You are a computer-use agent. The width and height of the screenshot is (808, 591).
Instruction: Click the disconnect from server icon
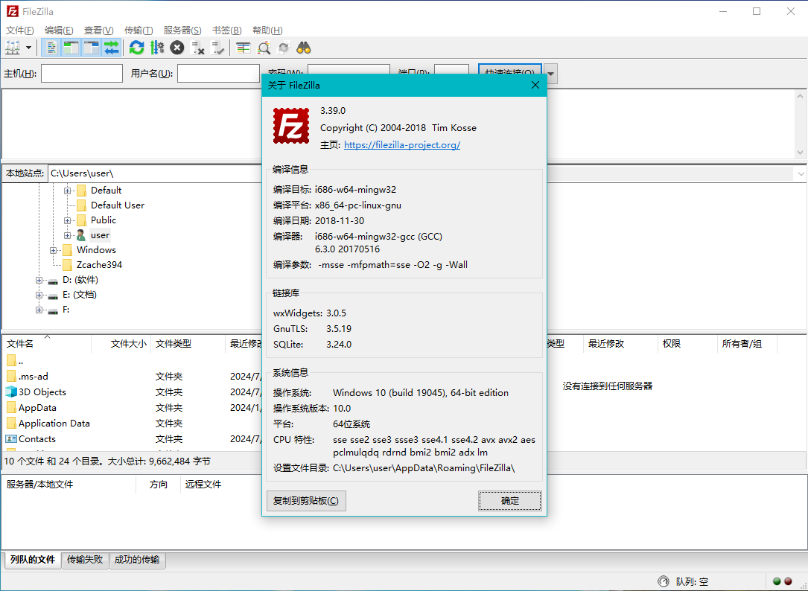197,48
